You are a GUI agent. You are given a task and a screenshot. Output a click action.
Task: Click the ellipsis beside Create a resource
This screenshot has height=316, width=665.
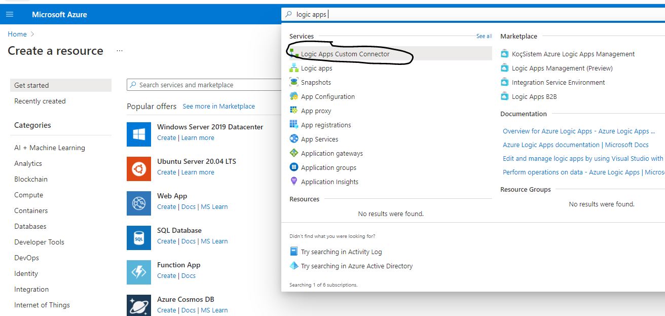119,51
